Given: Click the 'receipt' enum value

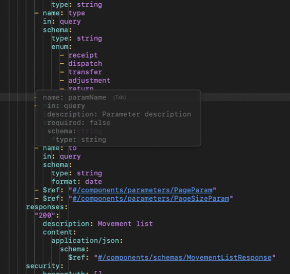Looking at the screenshot, I should [x=83, y=55].
